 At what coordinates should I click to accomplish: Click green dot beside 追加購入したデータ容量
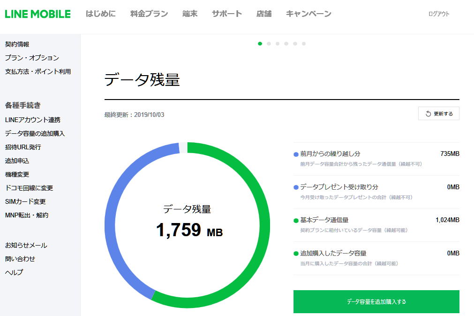click(296, 254)
